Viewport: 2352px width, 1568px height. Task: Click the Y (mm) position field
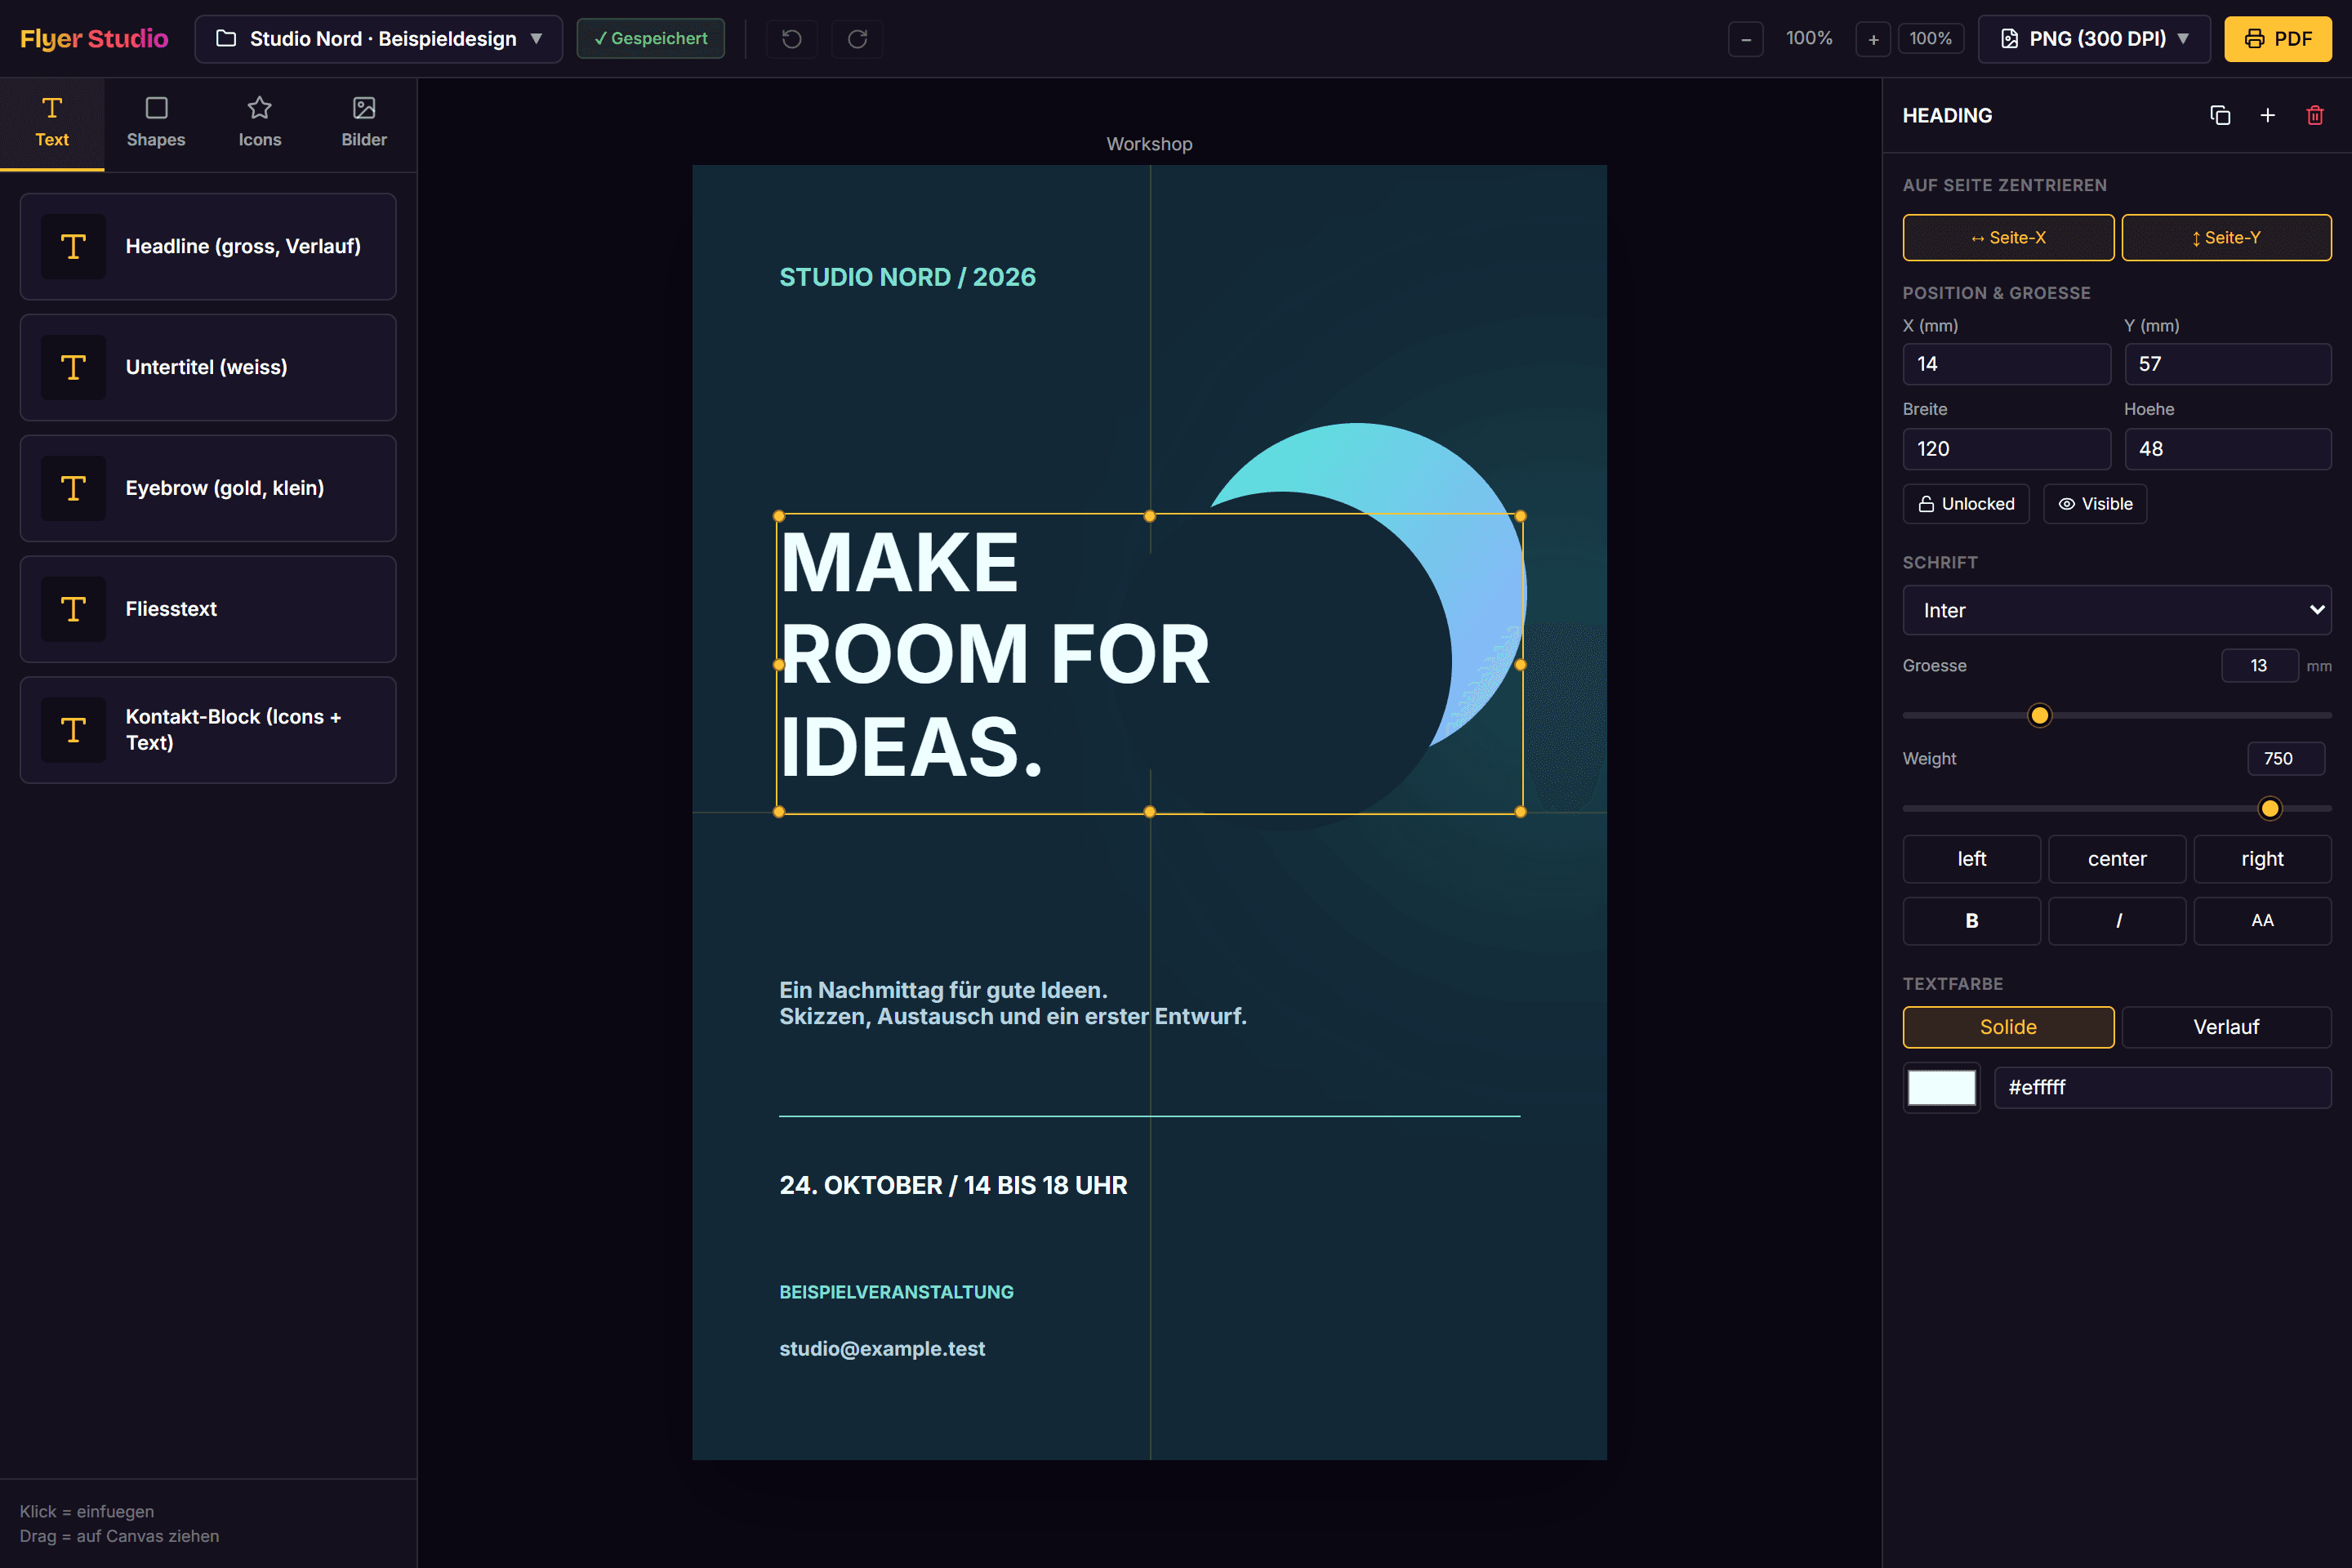(x=2228, y=364)
